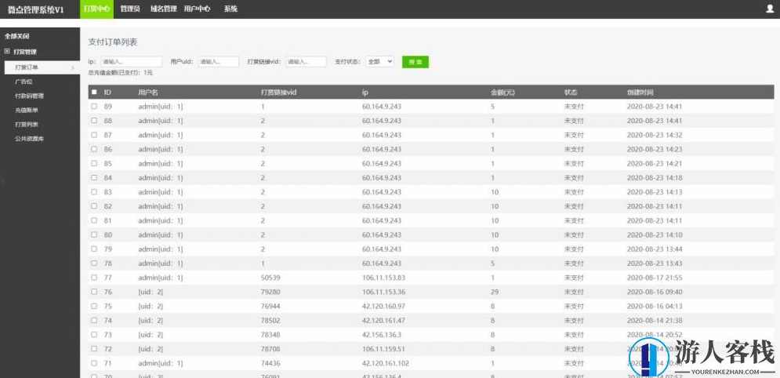Open the 管理员 top menu
Image resolution: width=780 pixels, height=378 pixels.
tap(130, 9)
